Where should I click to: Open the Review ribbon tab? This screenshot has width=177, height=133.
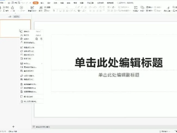point(75,3)
